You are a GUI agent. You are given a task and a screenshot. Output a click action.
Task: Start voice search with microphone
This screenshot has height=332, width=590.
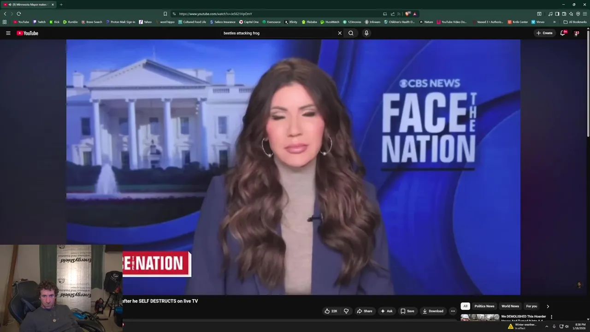[x=366, y=33]
